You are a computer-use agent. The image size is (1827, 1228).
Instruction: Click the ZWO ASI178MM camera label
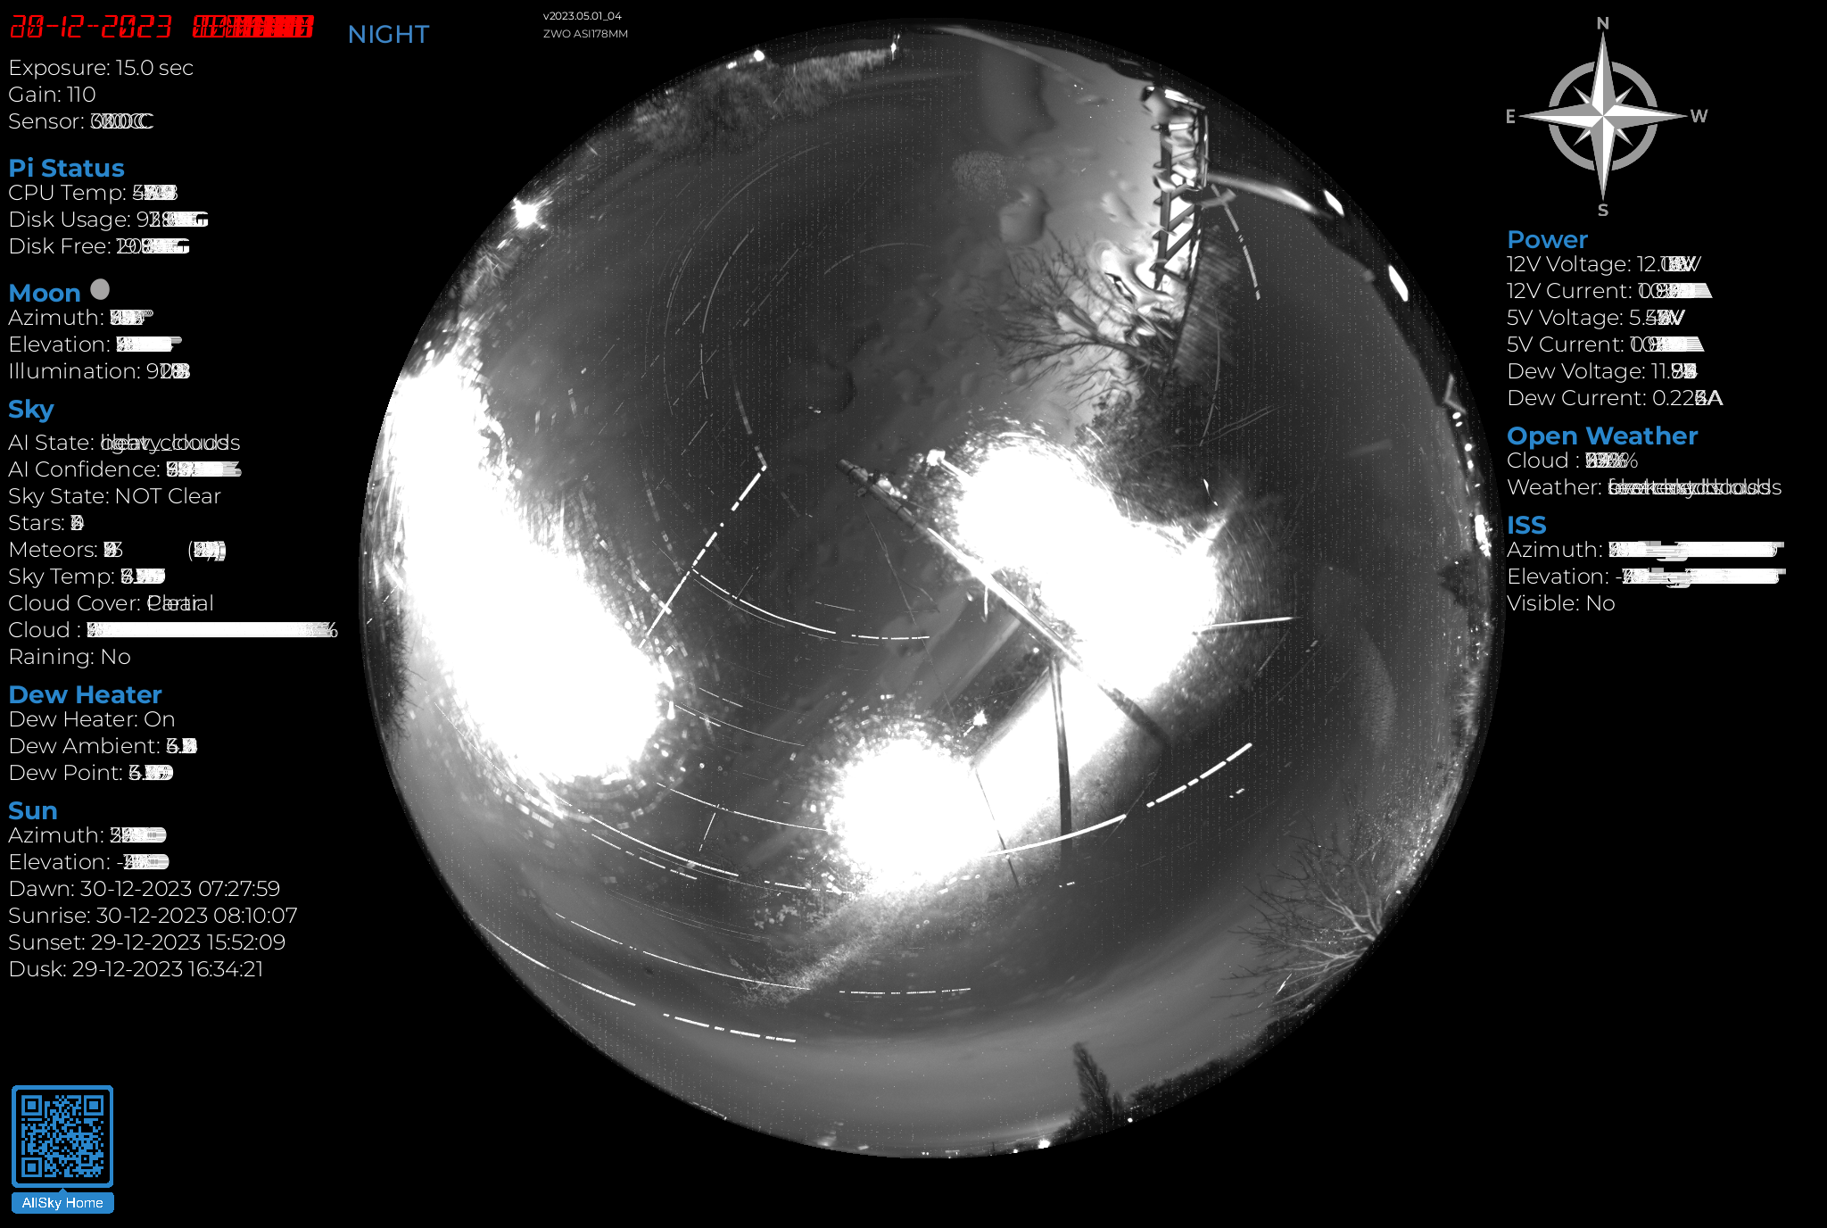(x=585, y=34)
